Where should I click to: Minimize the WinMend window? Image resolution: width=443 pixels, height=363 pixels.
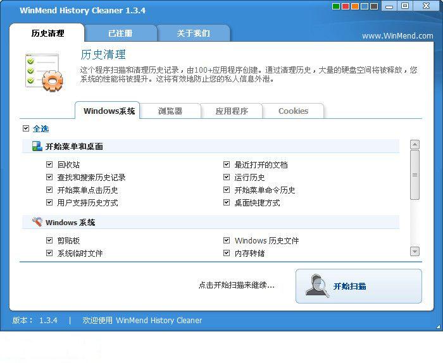(x=389, y=6)
